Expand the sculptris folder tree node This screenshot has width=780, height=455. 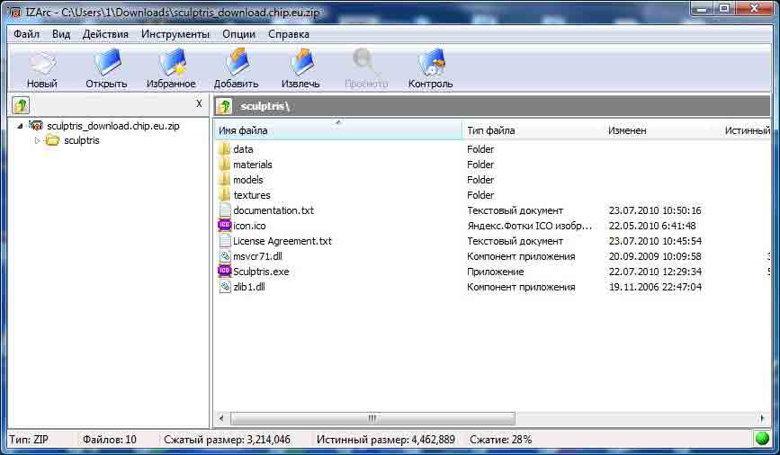click(x=37, y=141)
